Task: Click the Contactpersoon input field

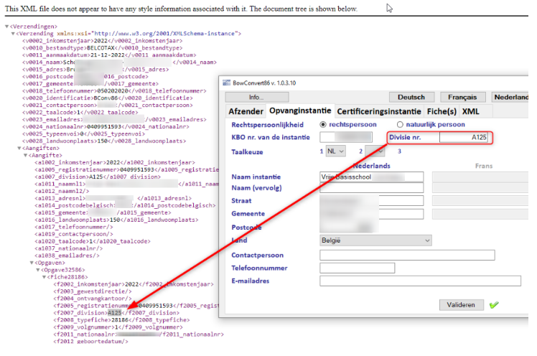Action: pos(407,255)
